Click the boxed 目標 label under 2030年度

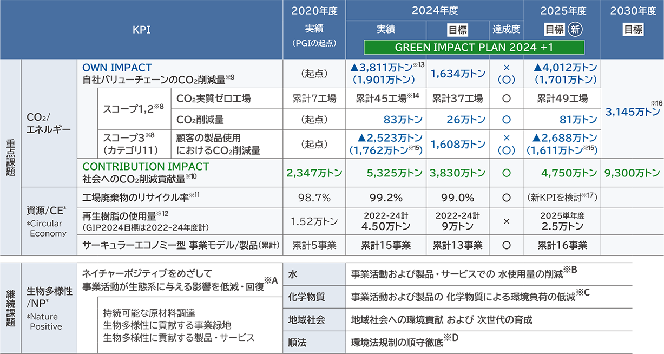point(633,30)
